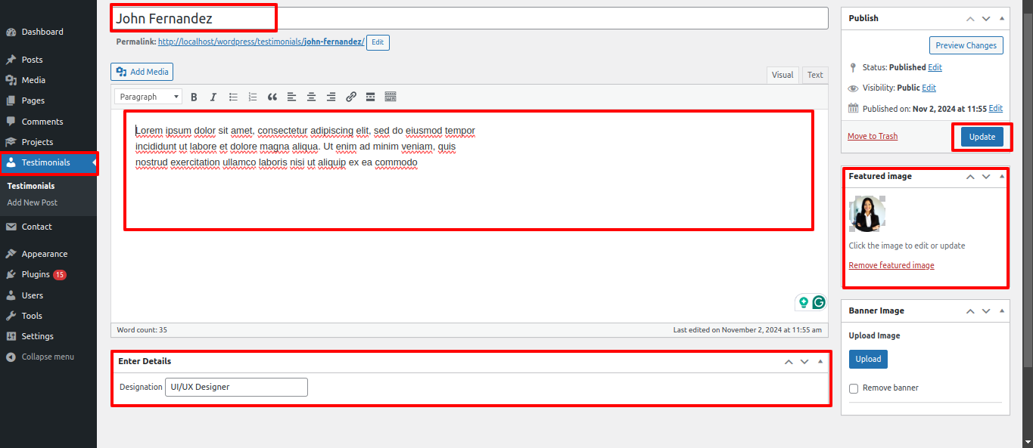Insert a numbered list
Screen dimensions: 1033x448
pos(253,97)
